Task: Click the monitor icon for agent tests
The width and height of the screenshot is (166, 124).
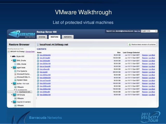Action: click(14, 68)
